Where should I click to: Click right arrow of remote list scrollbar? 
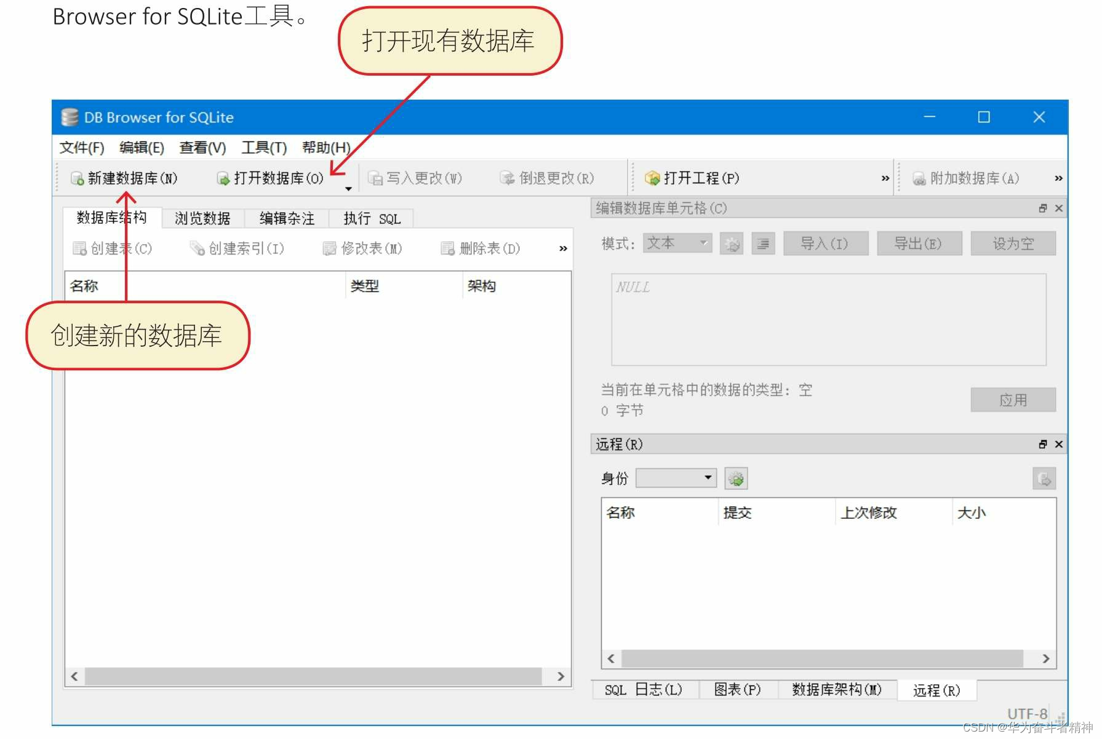pos(1046,659)
